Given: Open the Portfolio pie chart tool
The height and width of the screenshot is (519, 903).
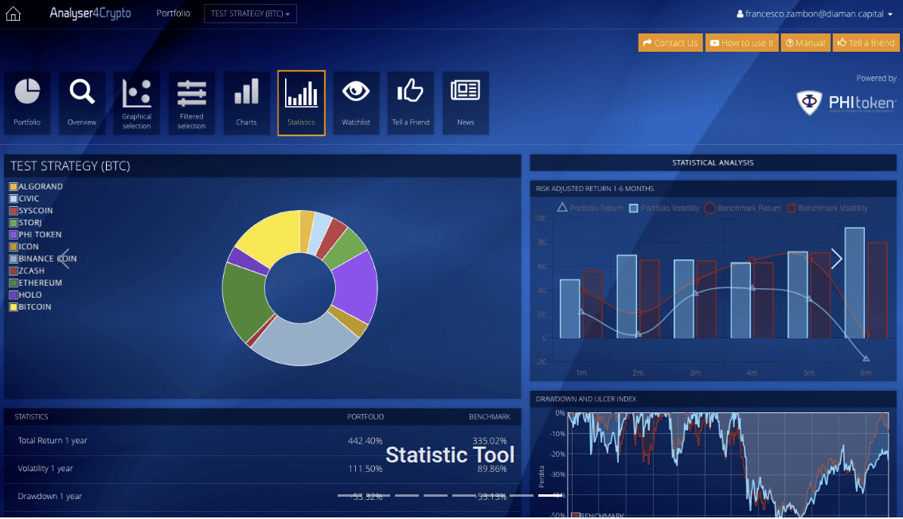Looking at the screenshot, I should 27,102.
